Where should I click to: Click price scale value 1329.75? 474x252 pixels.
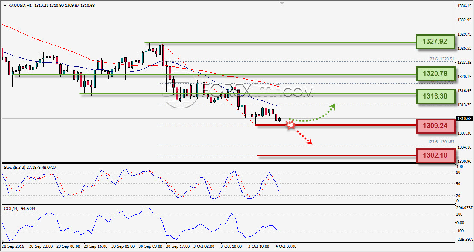[464, 34]
